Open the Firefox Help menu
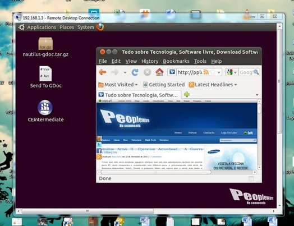This screenshot has height=226, width=294. coord(217,61)
